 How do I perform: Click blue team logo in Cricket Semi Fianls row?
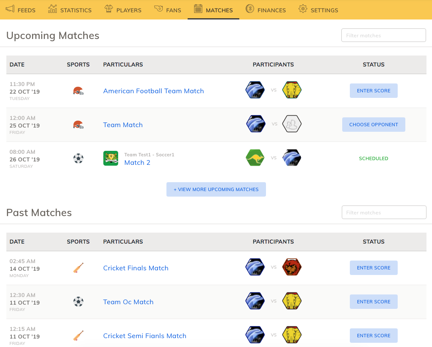point(255,335)
